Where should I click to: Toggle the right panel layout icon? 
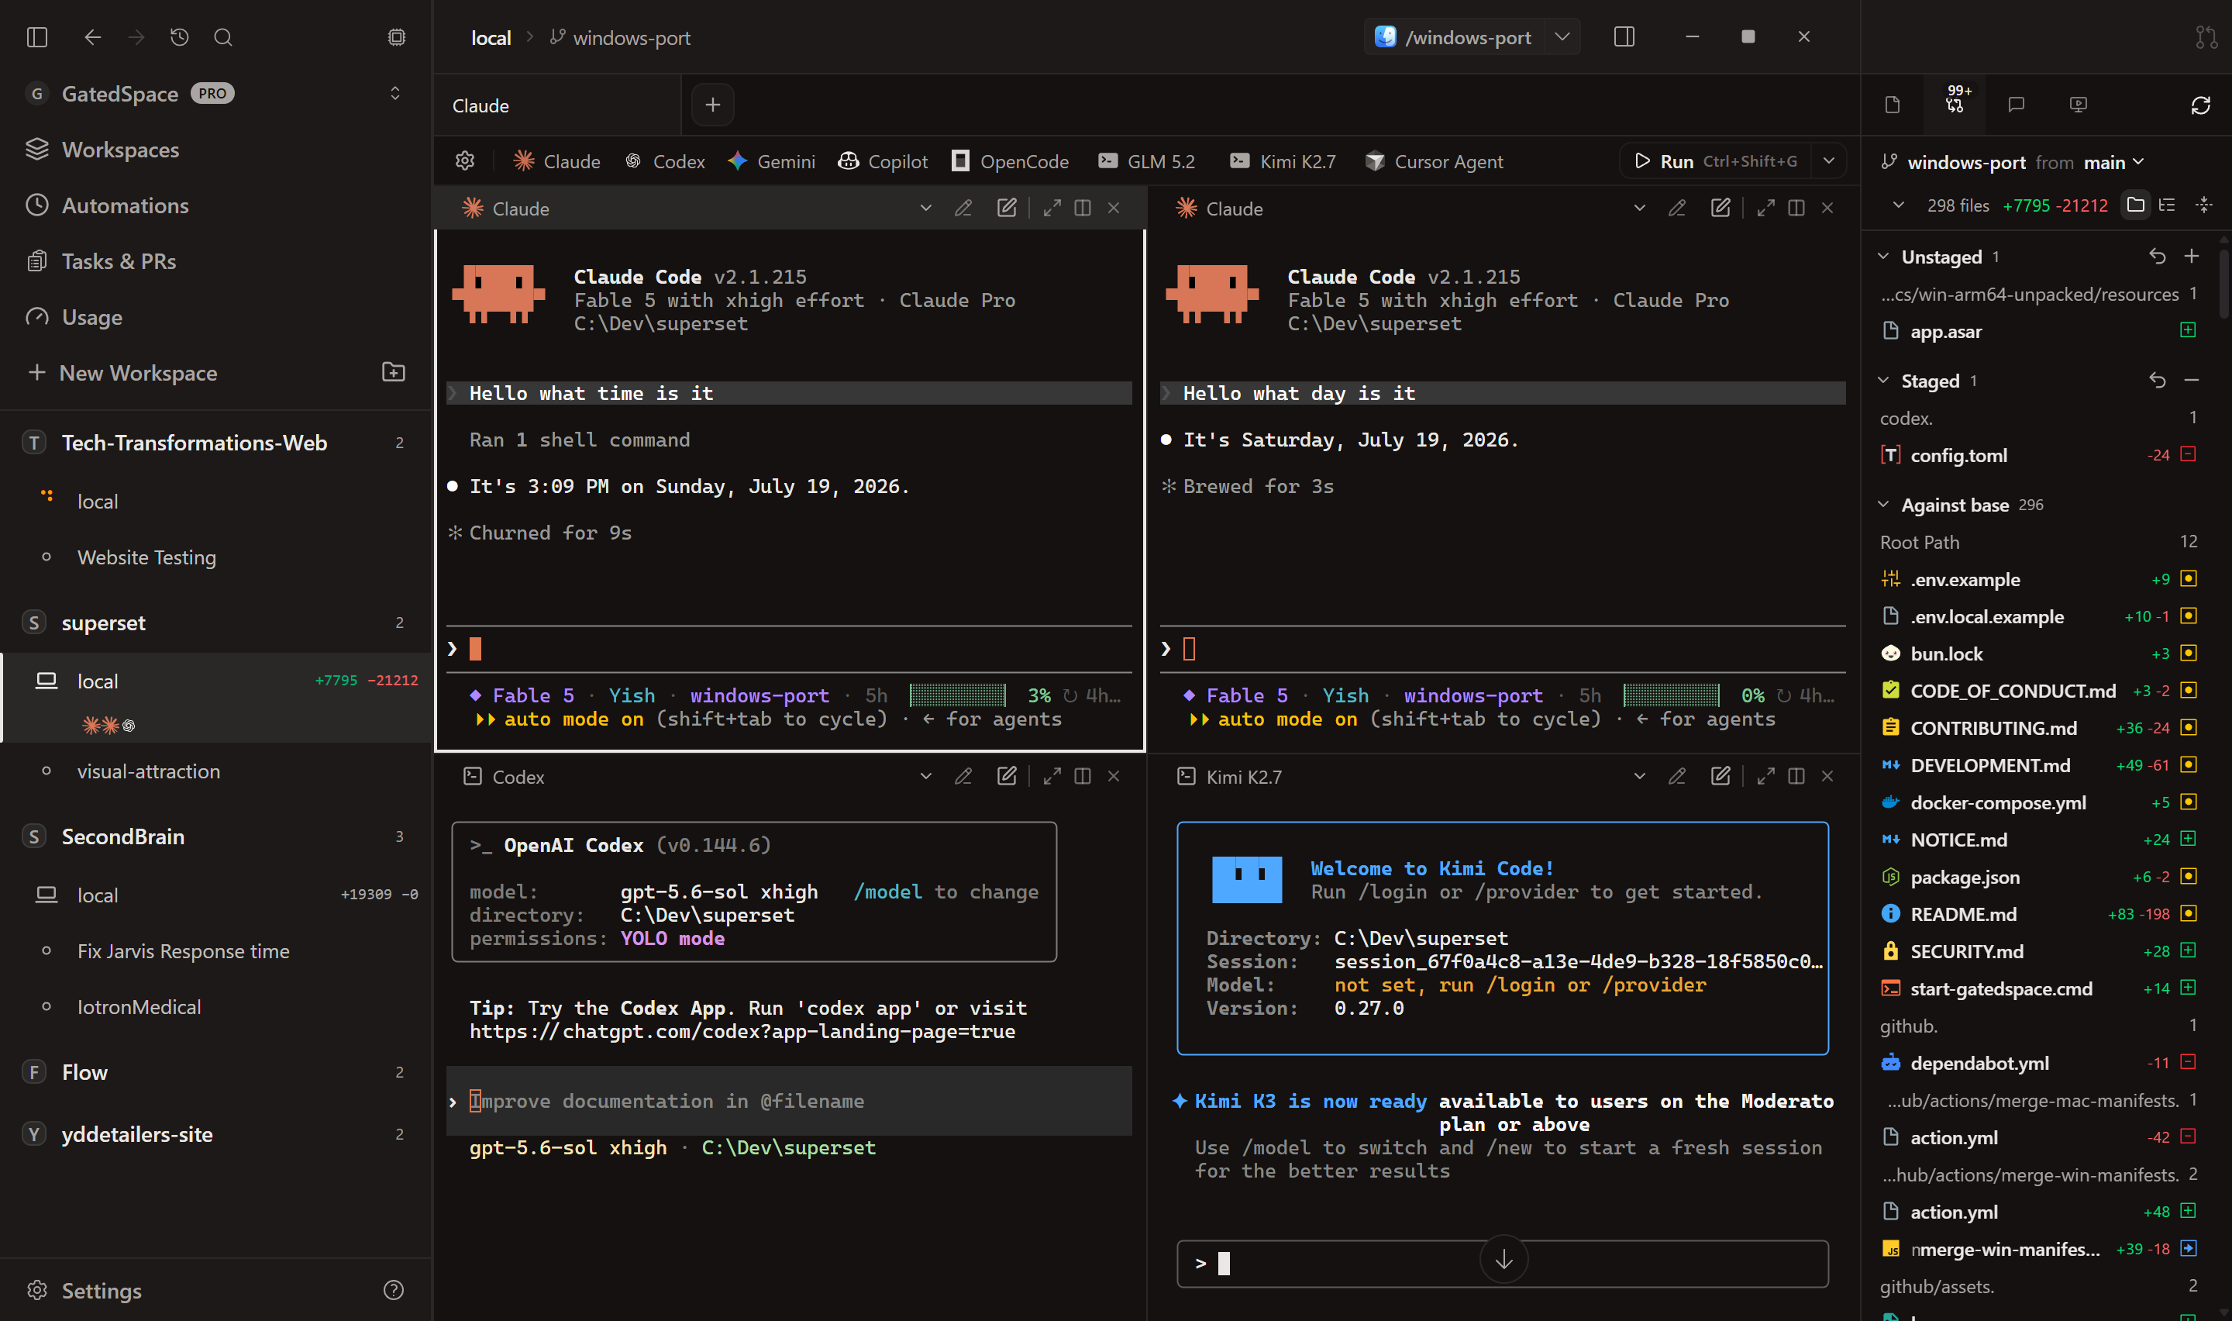pos(1624,36)
